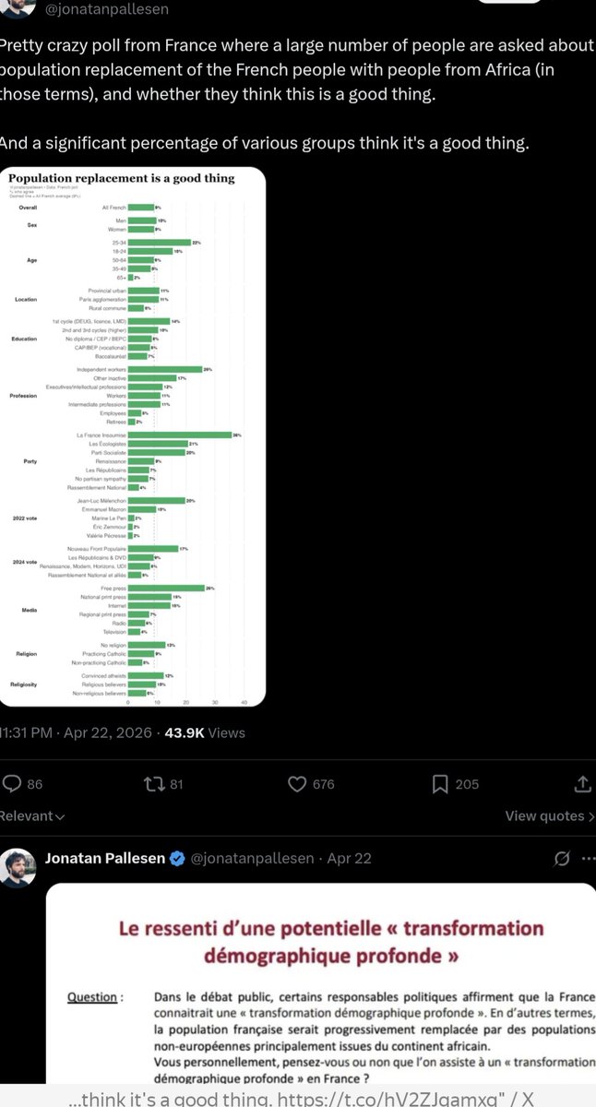Open the Grok icon on Jonatan Pallesen's reply

coord(560,859)
